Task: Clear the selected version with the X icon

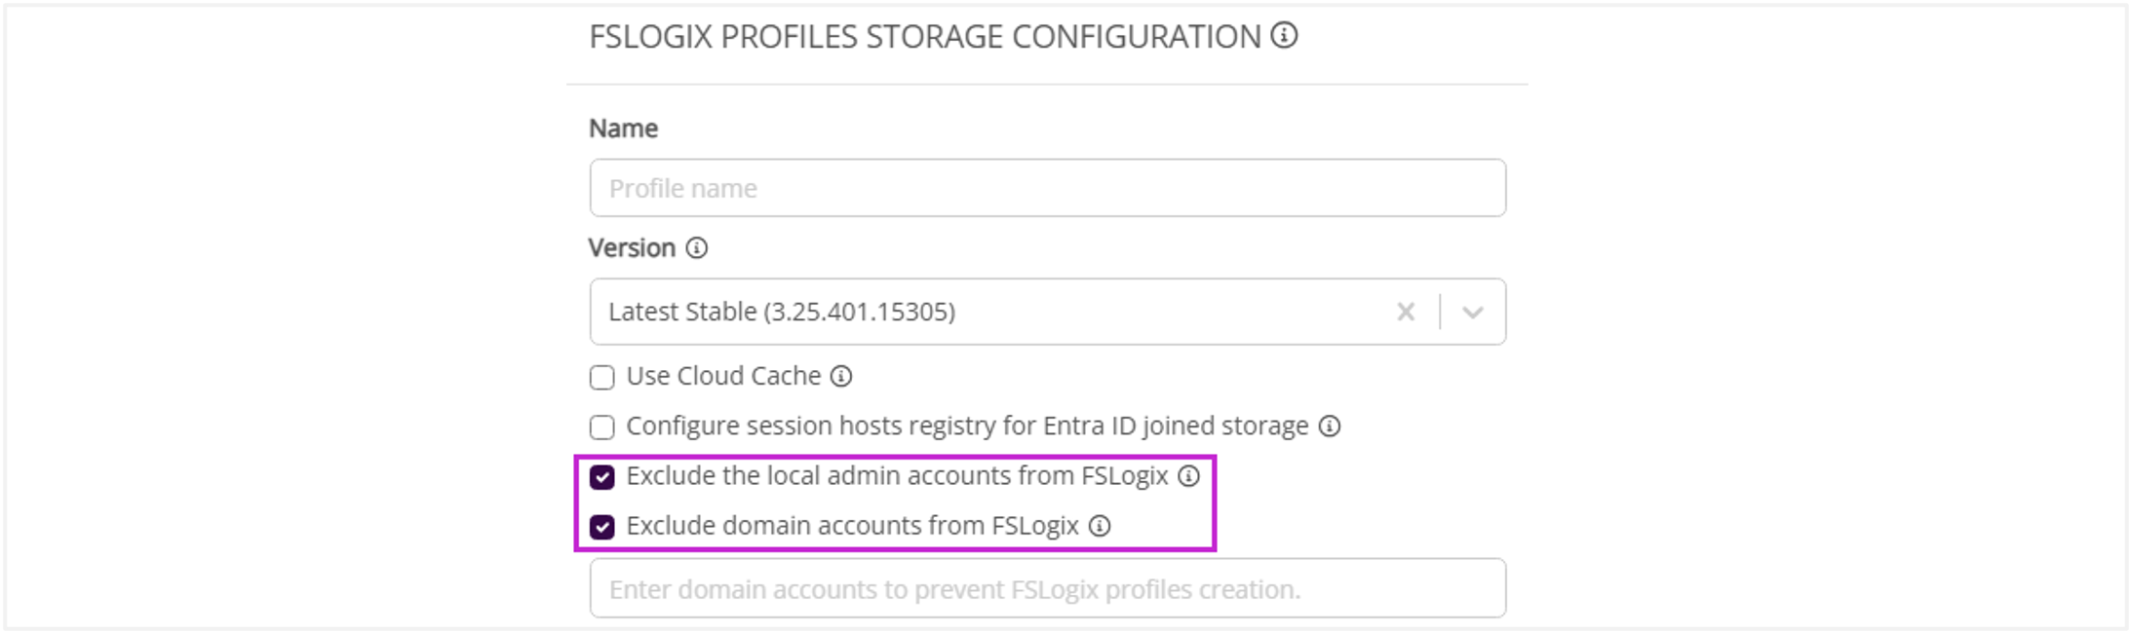Action: tap(1405, 312)
